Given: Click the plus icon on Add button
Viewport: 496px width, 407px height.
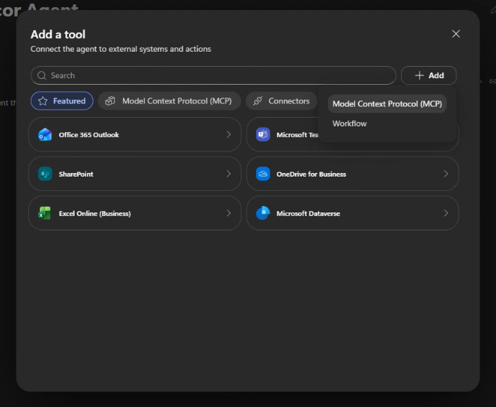Looking at the screenshot, I should point(420,75).
